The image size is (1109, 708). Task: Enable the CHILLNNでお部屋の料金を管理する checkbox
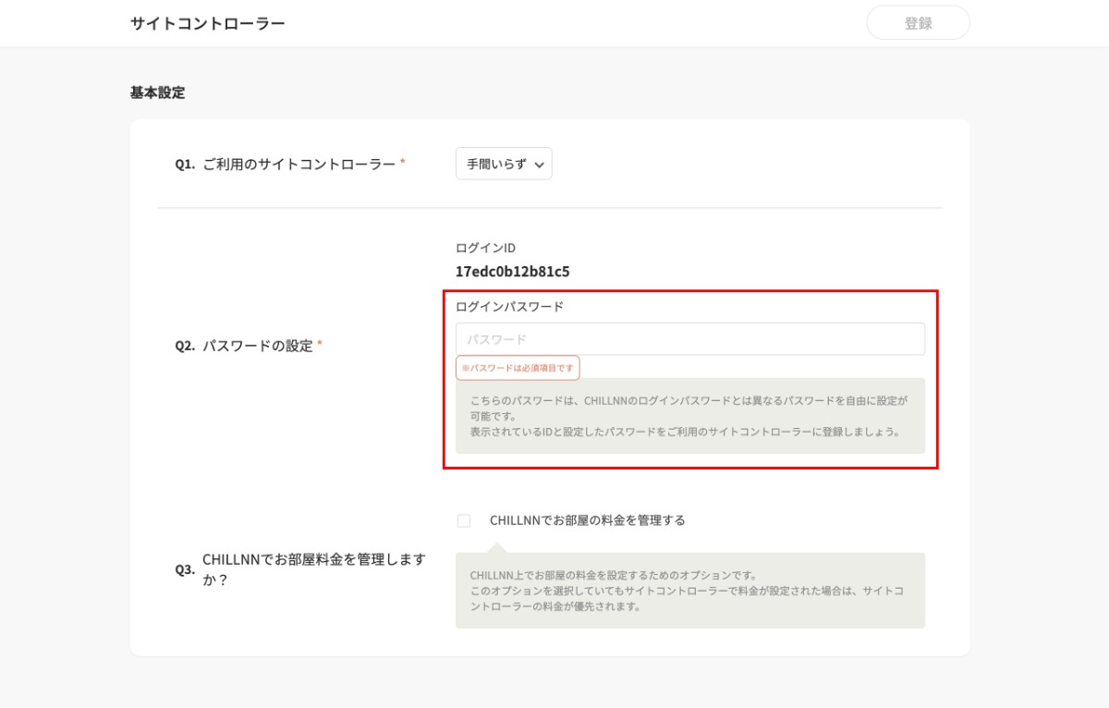pos(464,520)
